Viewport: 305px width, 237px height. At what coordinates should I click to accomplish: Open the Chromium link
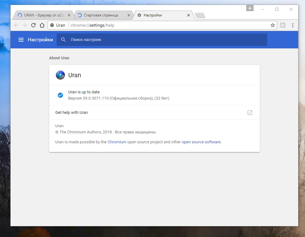click(x=117, y=142)
